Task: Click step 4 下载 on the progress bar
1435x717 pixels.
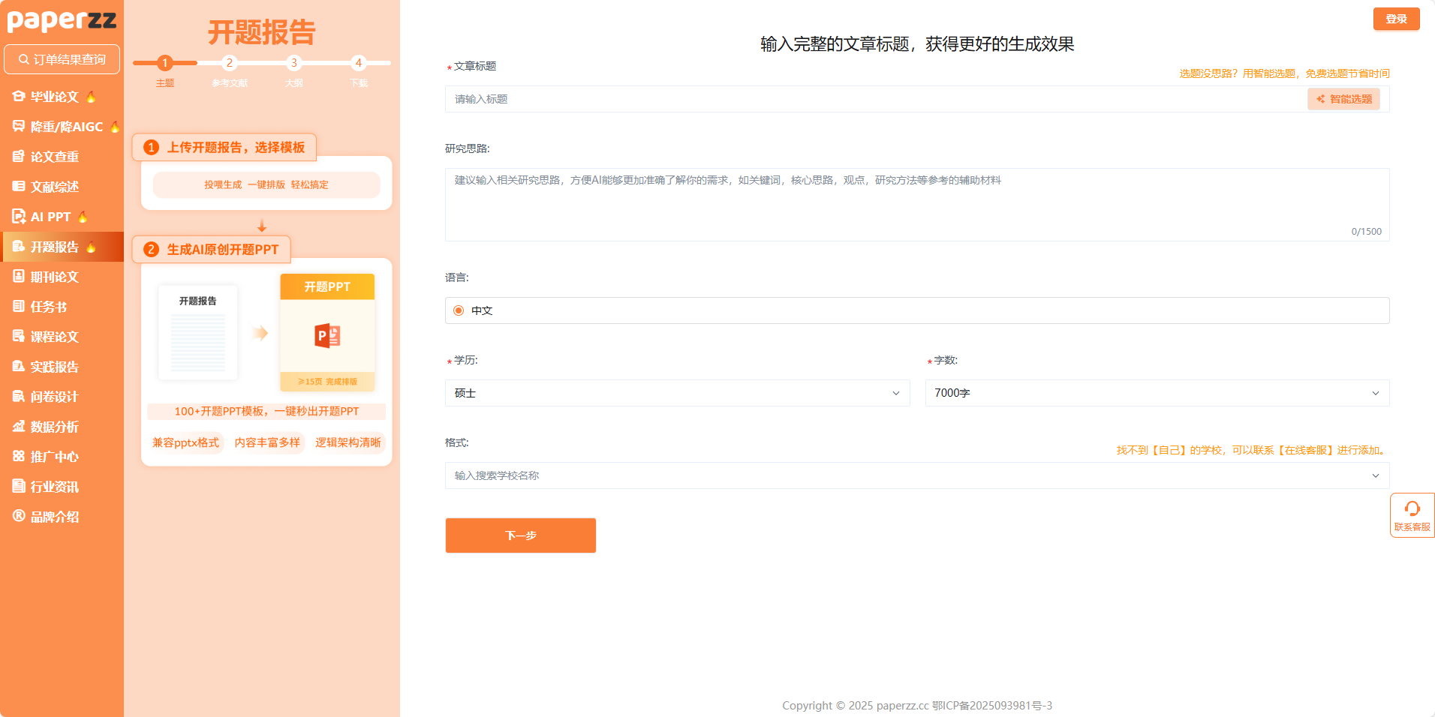Action: tap(359, 63)
